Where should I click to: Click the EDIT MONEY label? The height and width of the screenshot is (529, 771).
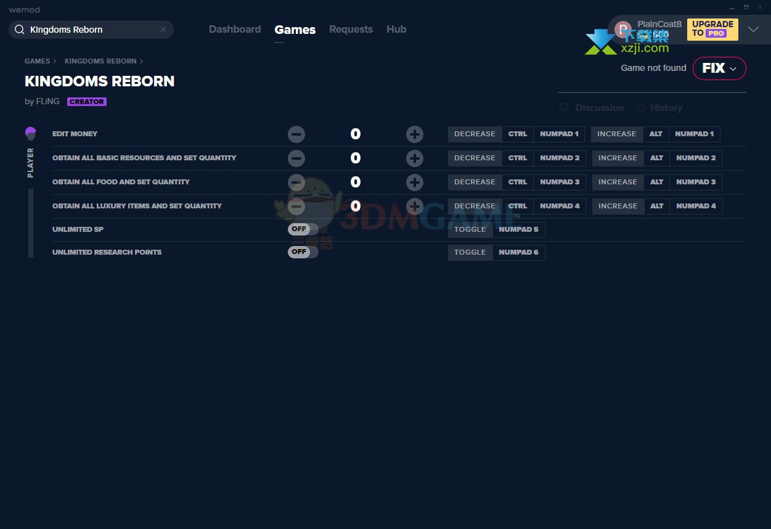point(75,134)
